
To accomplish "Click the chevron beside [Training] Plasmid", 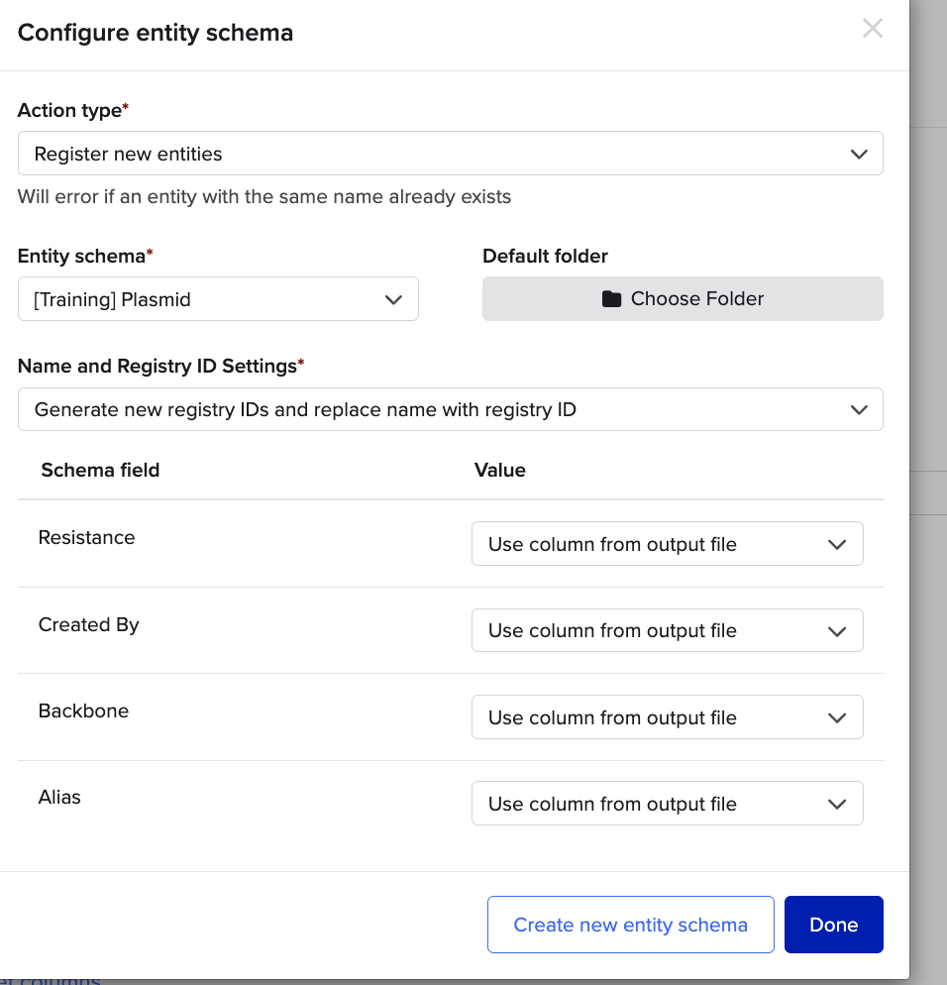I will coord(393,299).
